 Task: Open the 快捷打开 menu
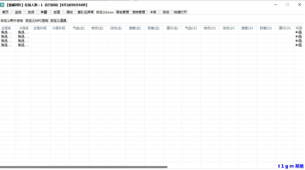coord(180,12)
